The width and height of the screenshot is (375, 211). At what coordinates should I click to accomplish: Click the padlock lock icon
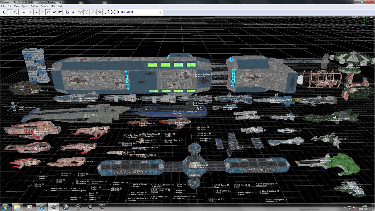73,12
